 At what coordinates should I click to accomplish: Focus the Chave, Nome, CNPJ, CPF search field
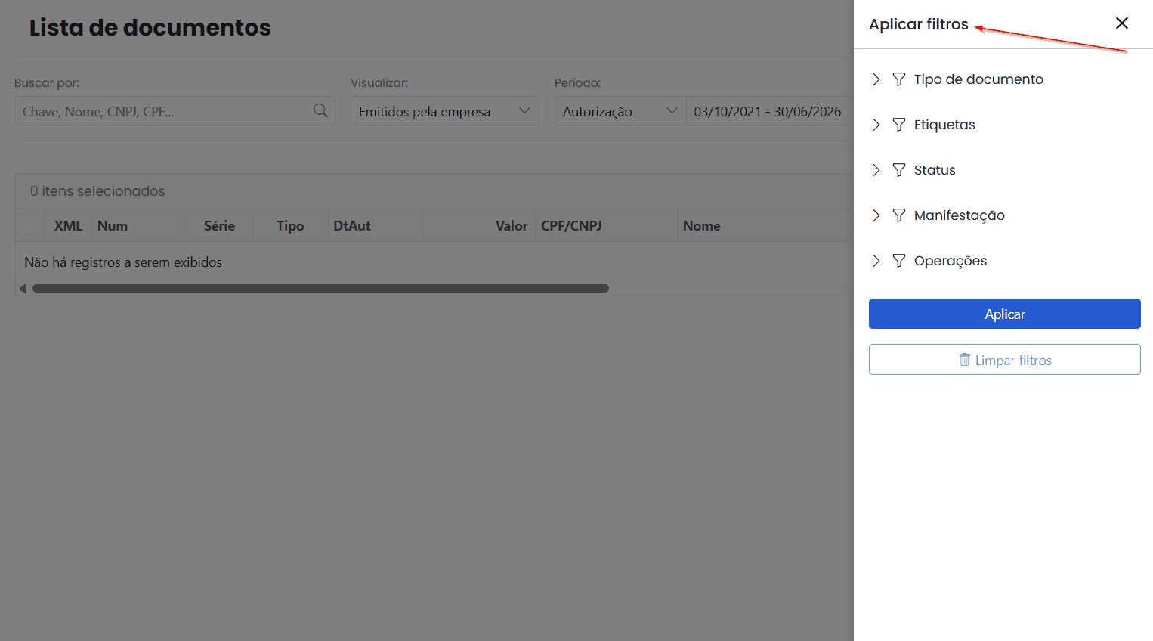(175, 111)
